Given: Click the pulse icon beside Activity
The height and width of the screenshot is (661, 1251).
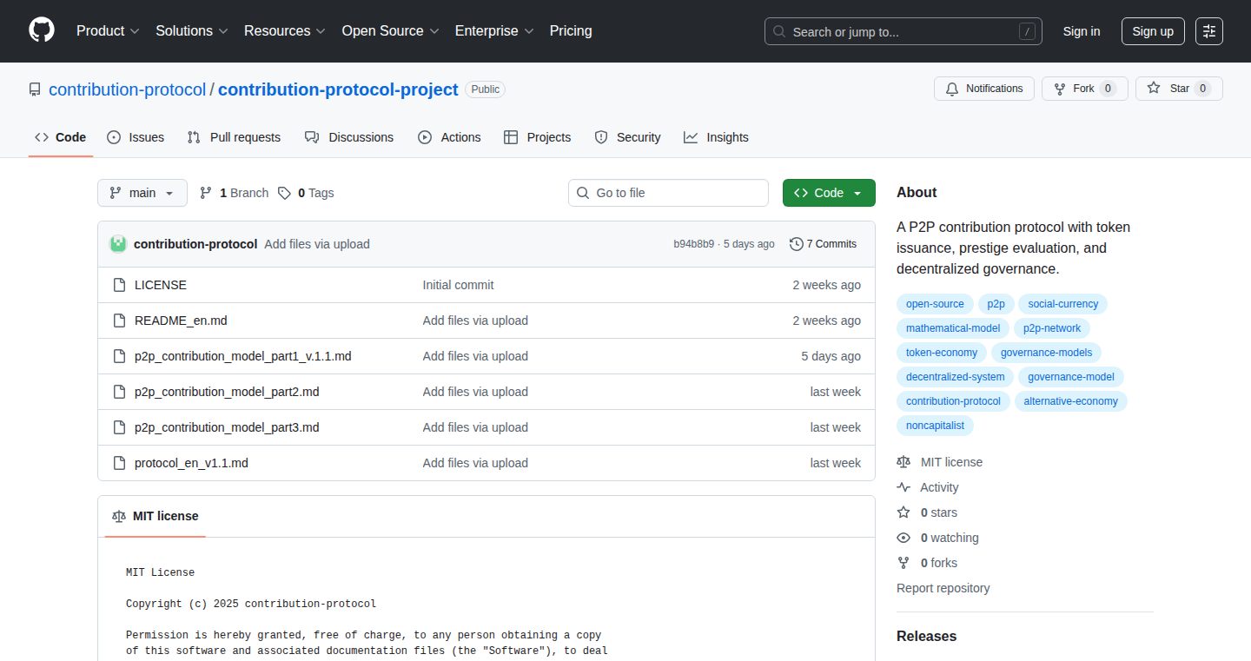Looking at the screenshot, I should coord(903,487).
